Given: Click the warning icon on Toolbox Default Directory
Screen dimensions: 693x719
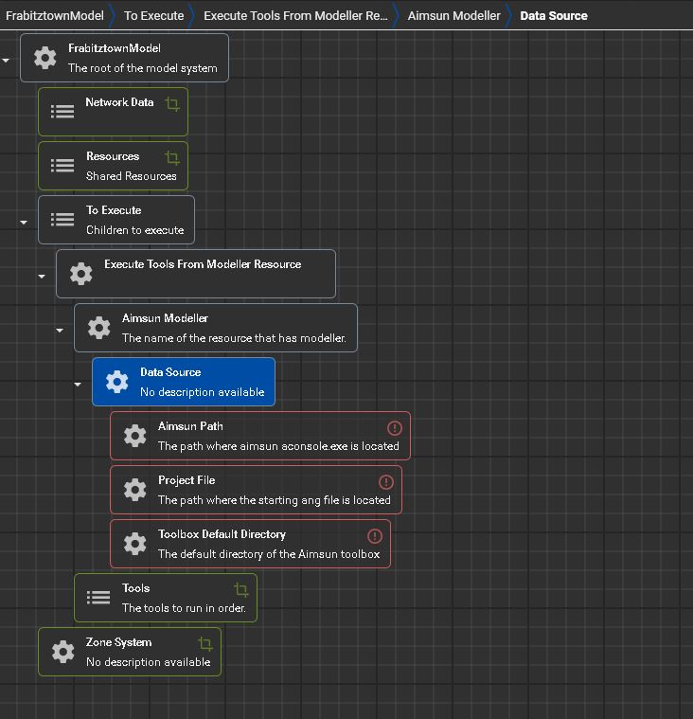Looking at the screenshot, I should (375, 535).
